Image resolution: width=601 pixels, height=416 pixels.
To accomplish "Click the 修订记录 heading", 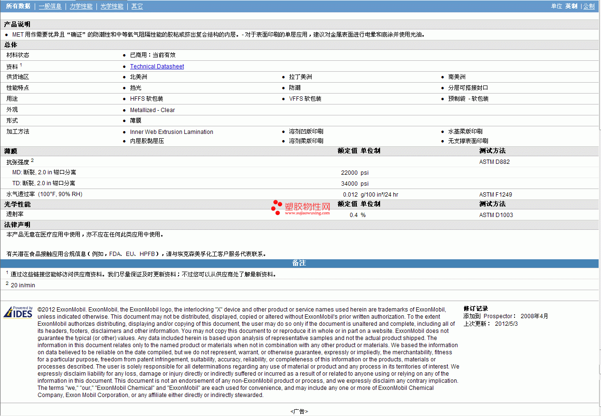I will pyautogui.click(x=476, y=309).
